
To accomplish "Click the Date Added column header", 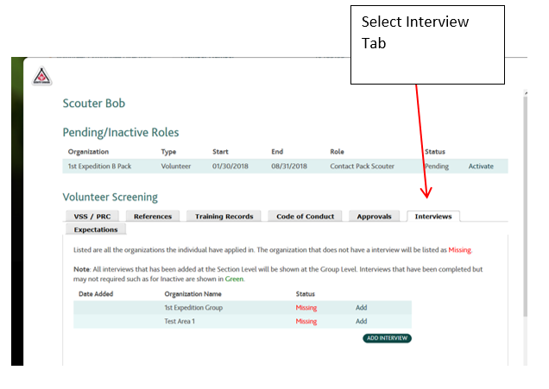I will click(x=96, y=294).
